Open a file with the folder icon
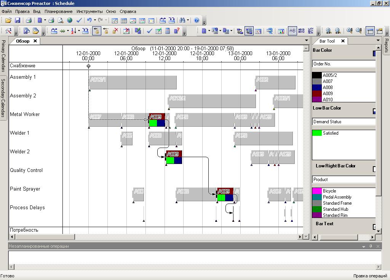Image resolution: width=390 pixels, height=280 pixels. (x=8, y=21)
